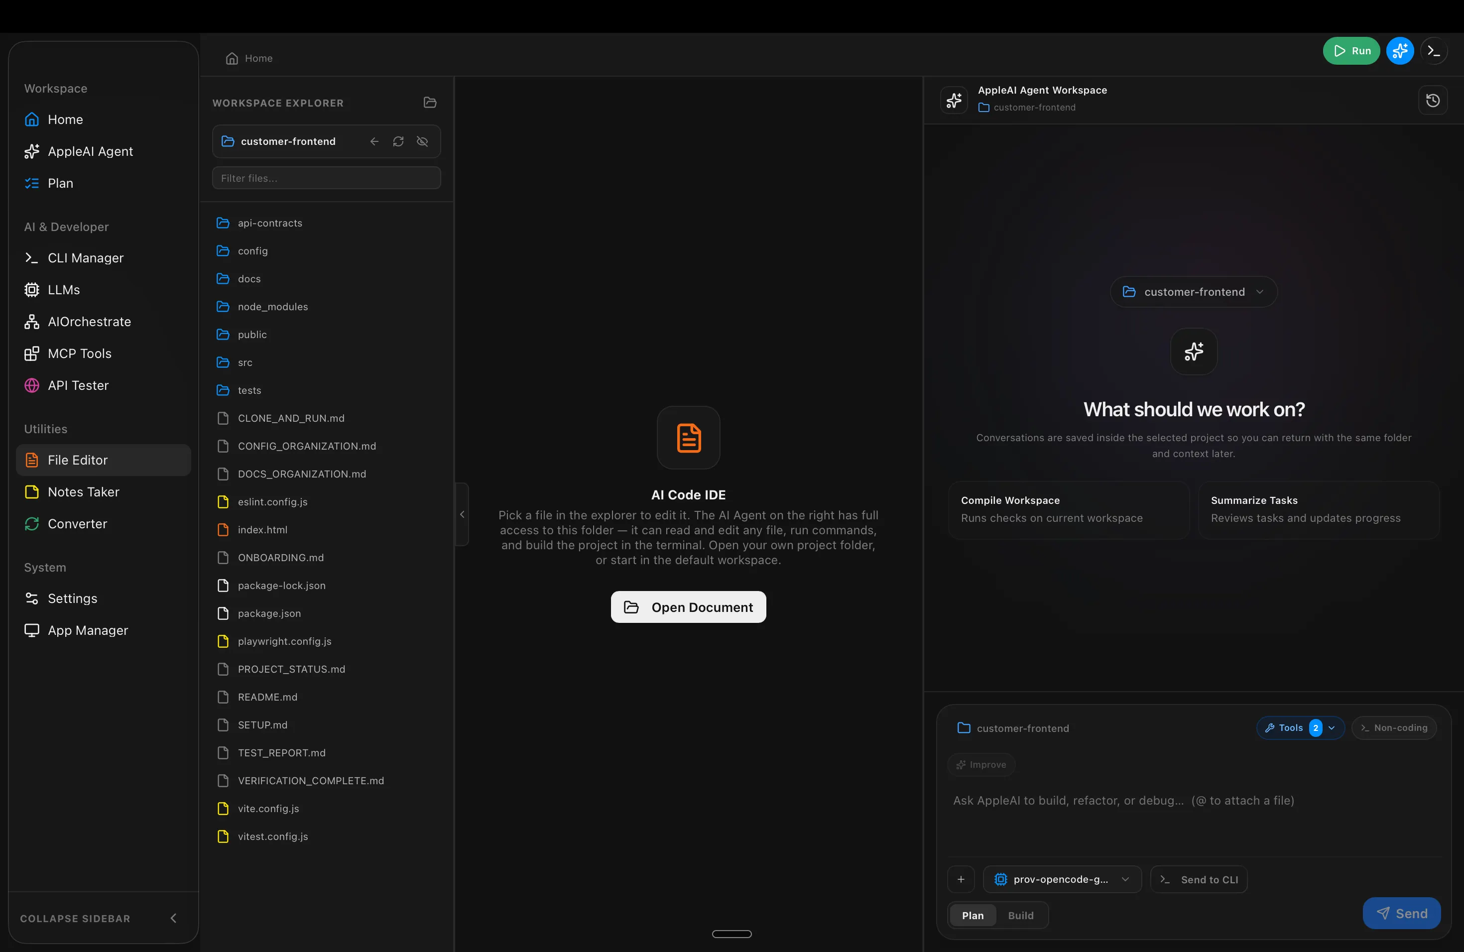Click the Ask AppleAI prompt field
The width and height of the screenshot is (1464, 952).
[1193, 818]
